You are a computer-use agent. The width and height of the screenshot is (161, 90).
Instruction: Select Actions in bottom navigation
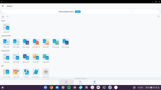95,82
